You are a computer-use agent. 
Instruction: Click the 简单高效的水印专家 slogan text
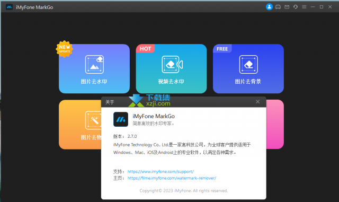(153, 124)
